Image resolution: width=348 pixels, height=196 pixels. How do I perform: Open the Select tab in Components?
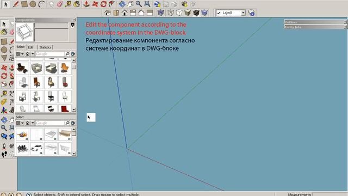21,47
